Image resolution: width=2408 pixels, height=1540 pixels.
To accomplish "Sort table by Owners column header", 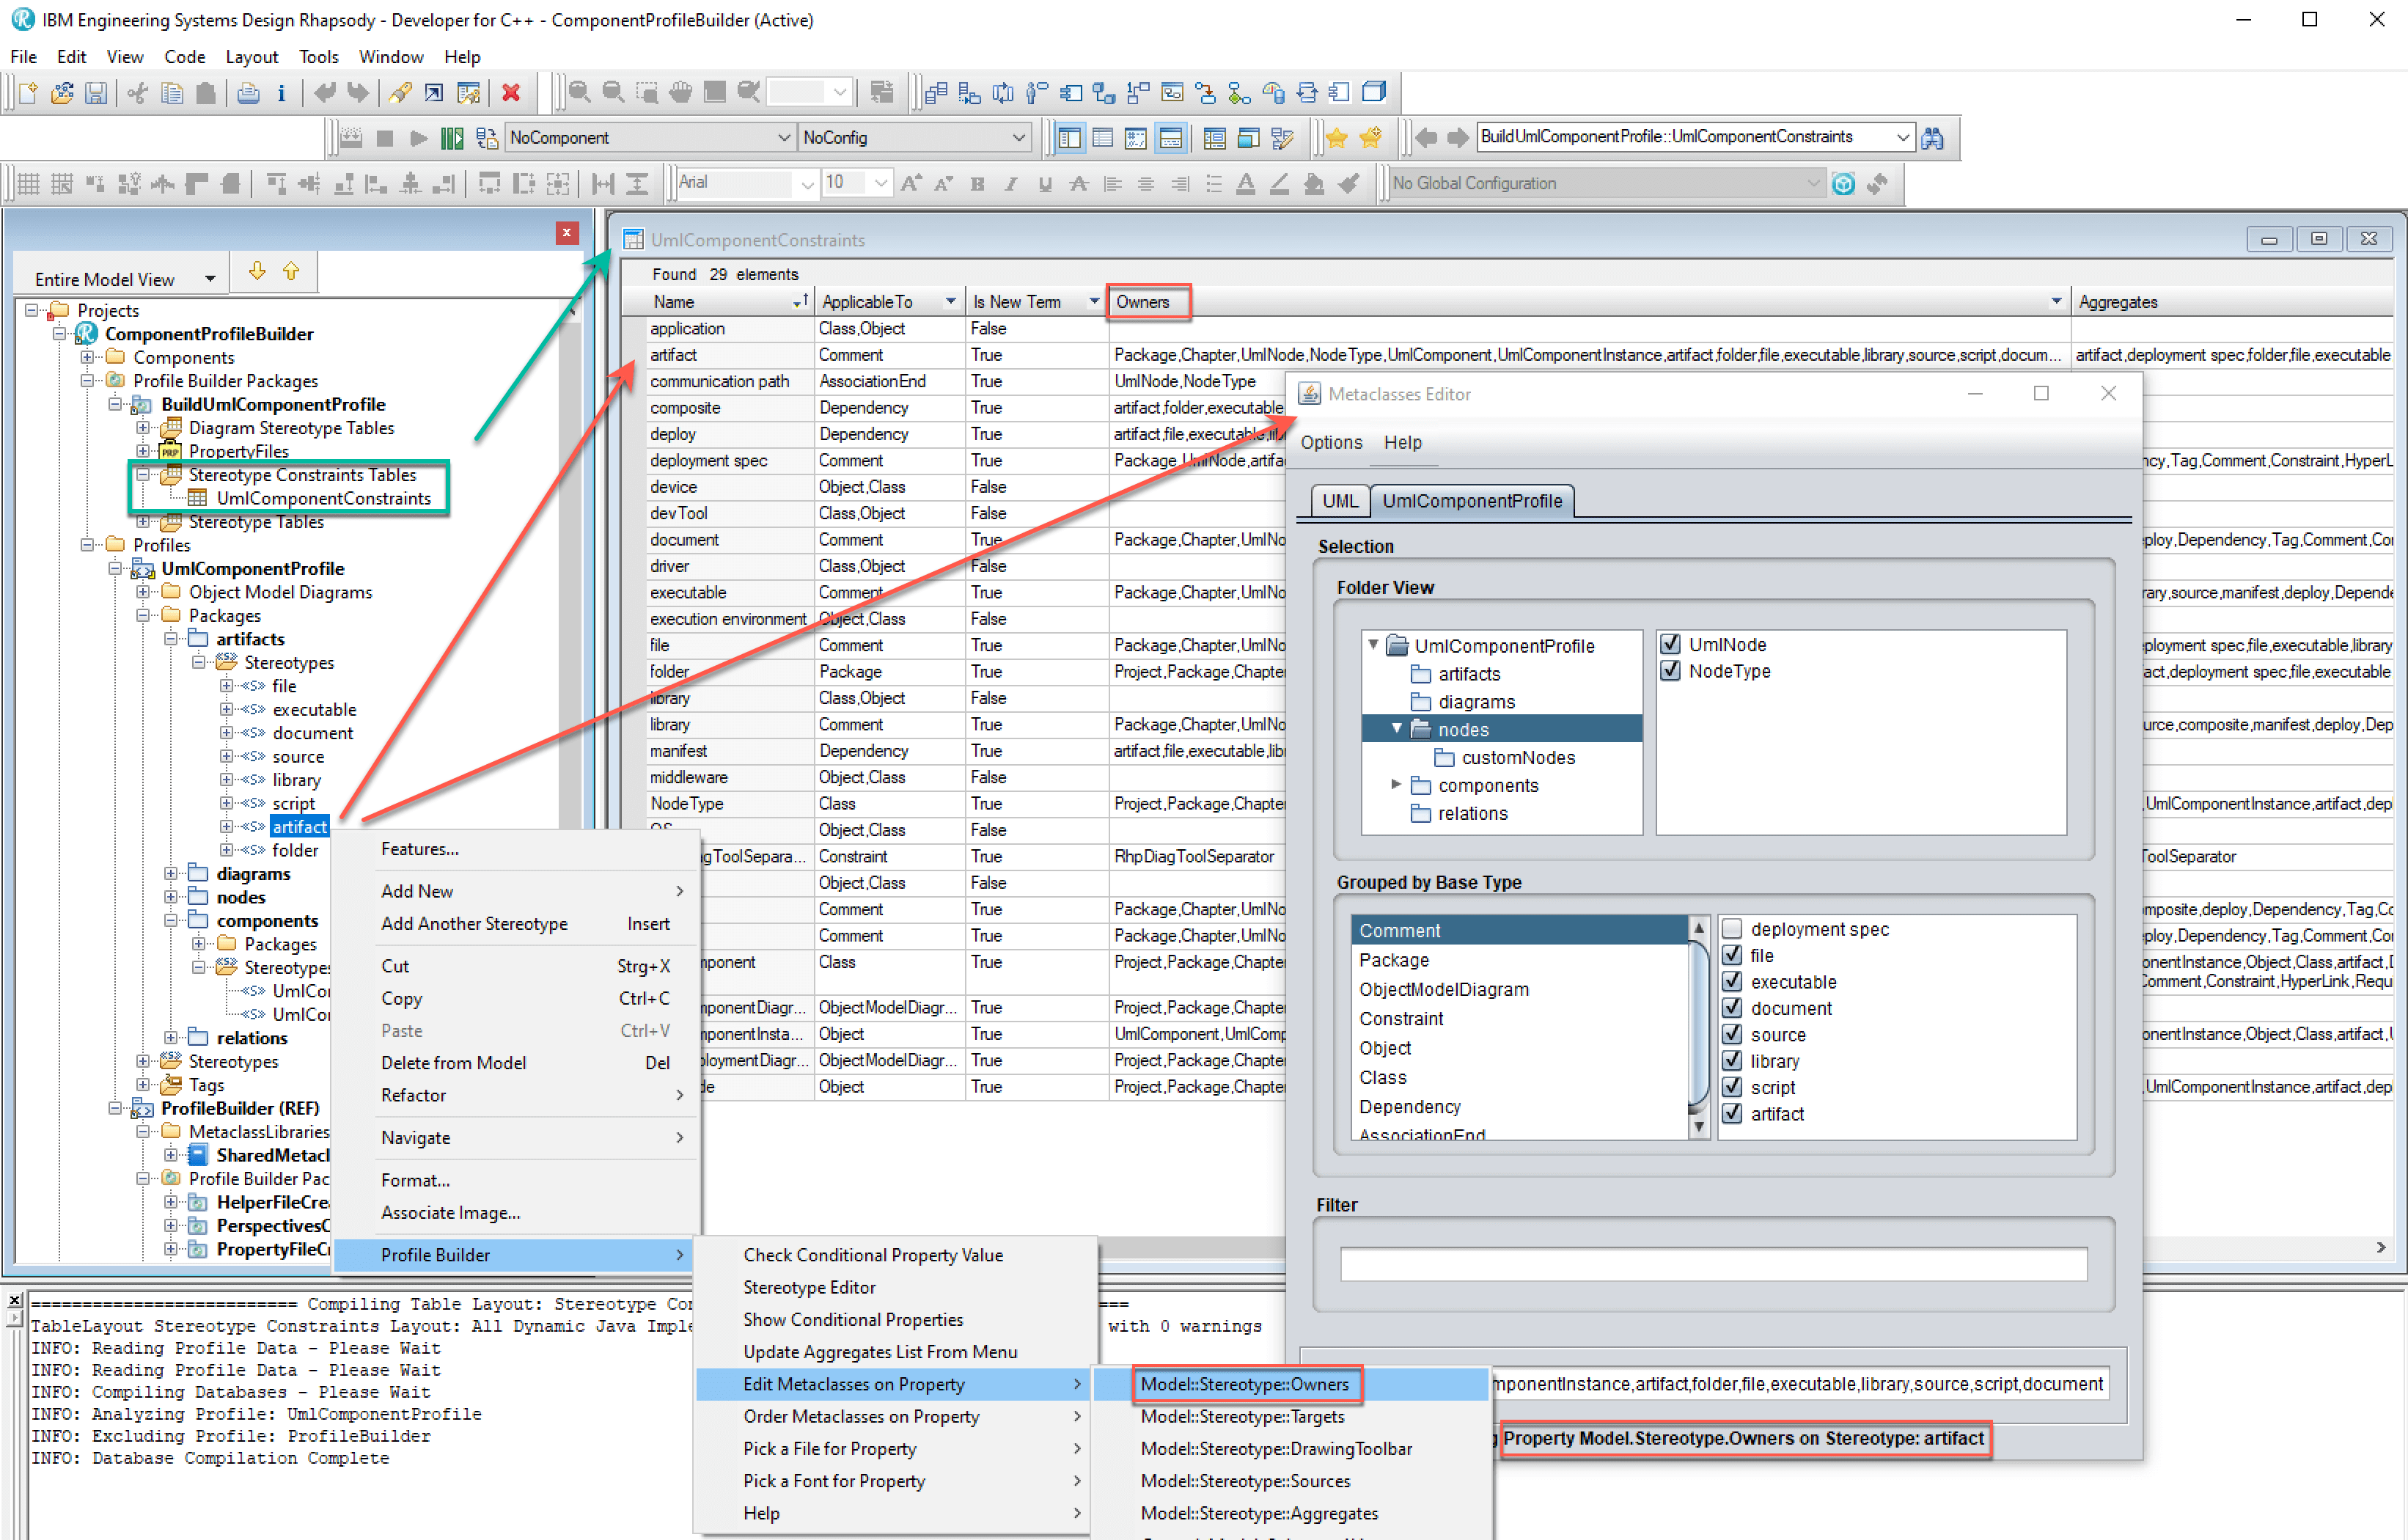I will pyautogui.click(x=1142, y=302).
